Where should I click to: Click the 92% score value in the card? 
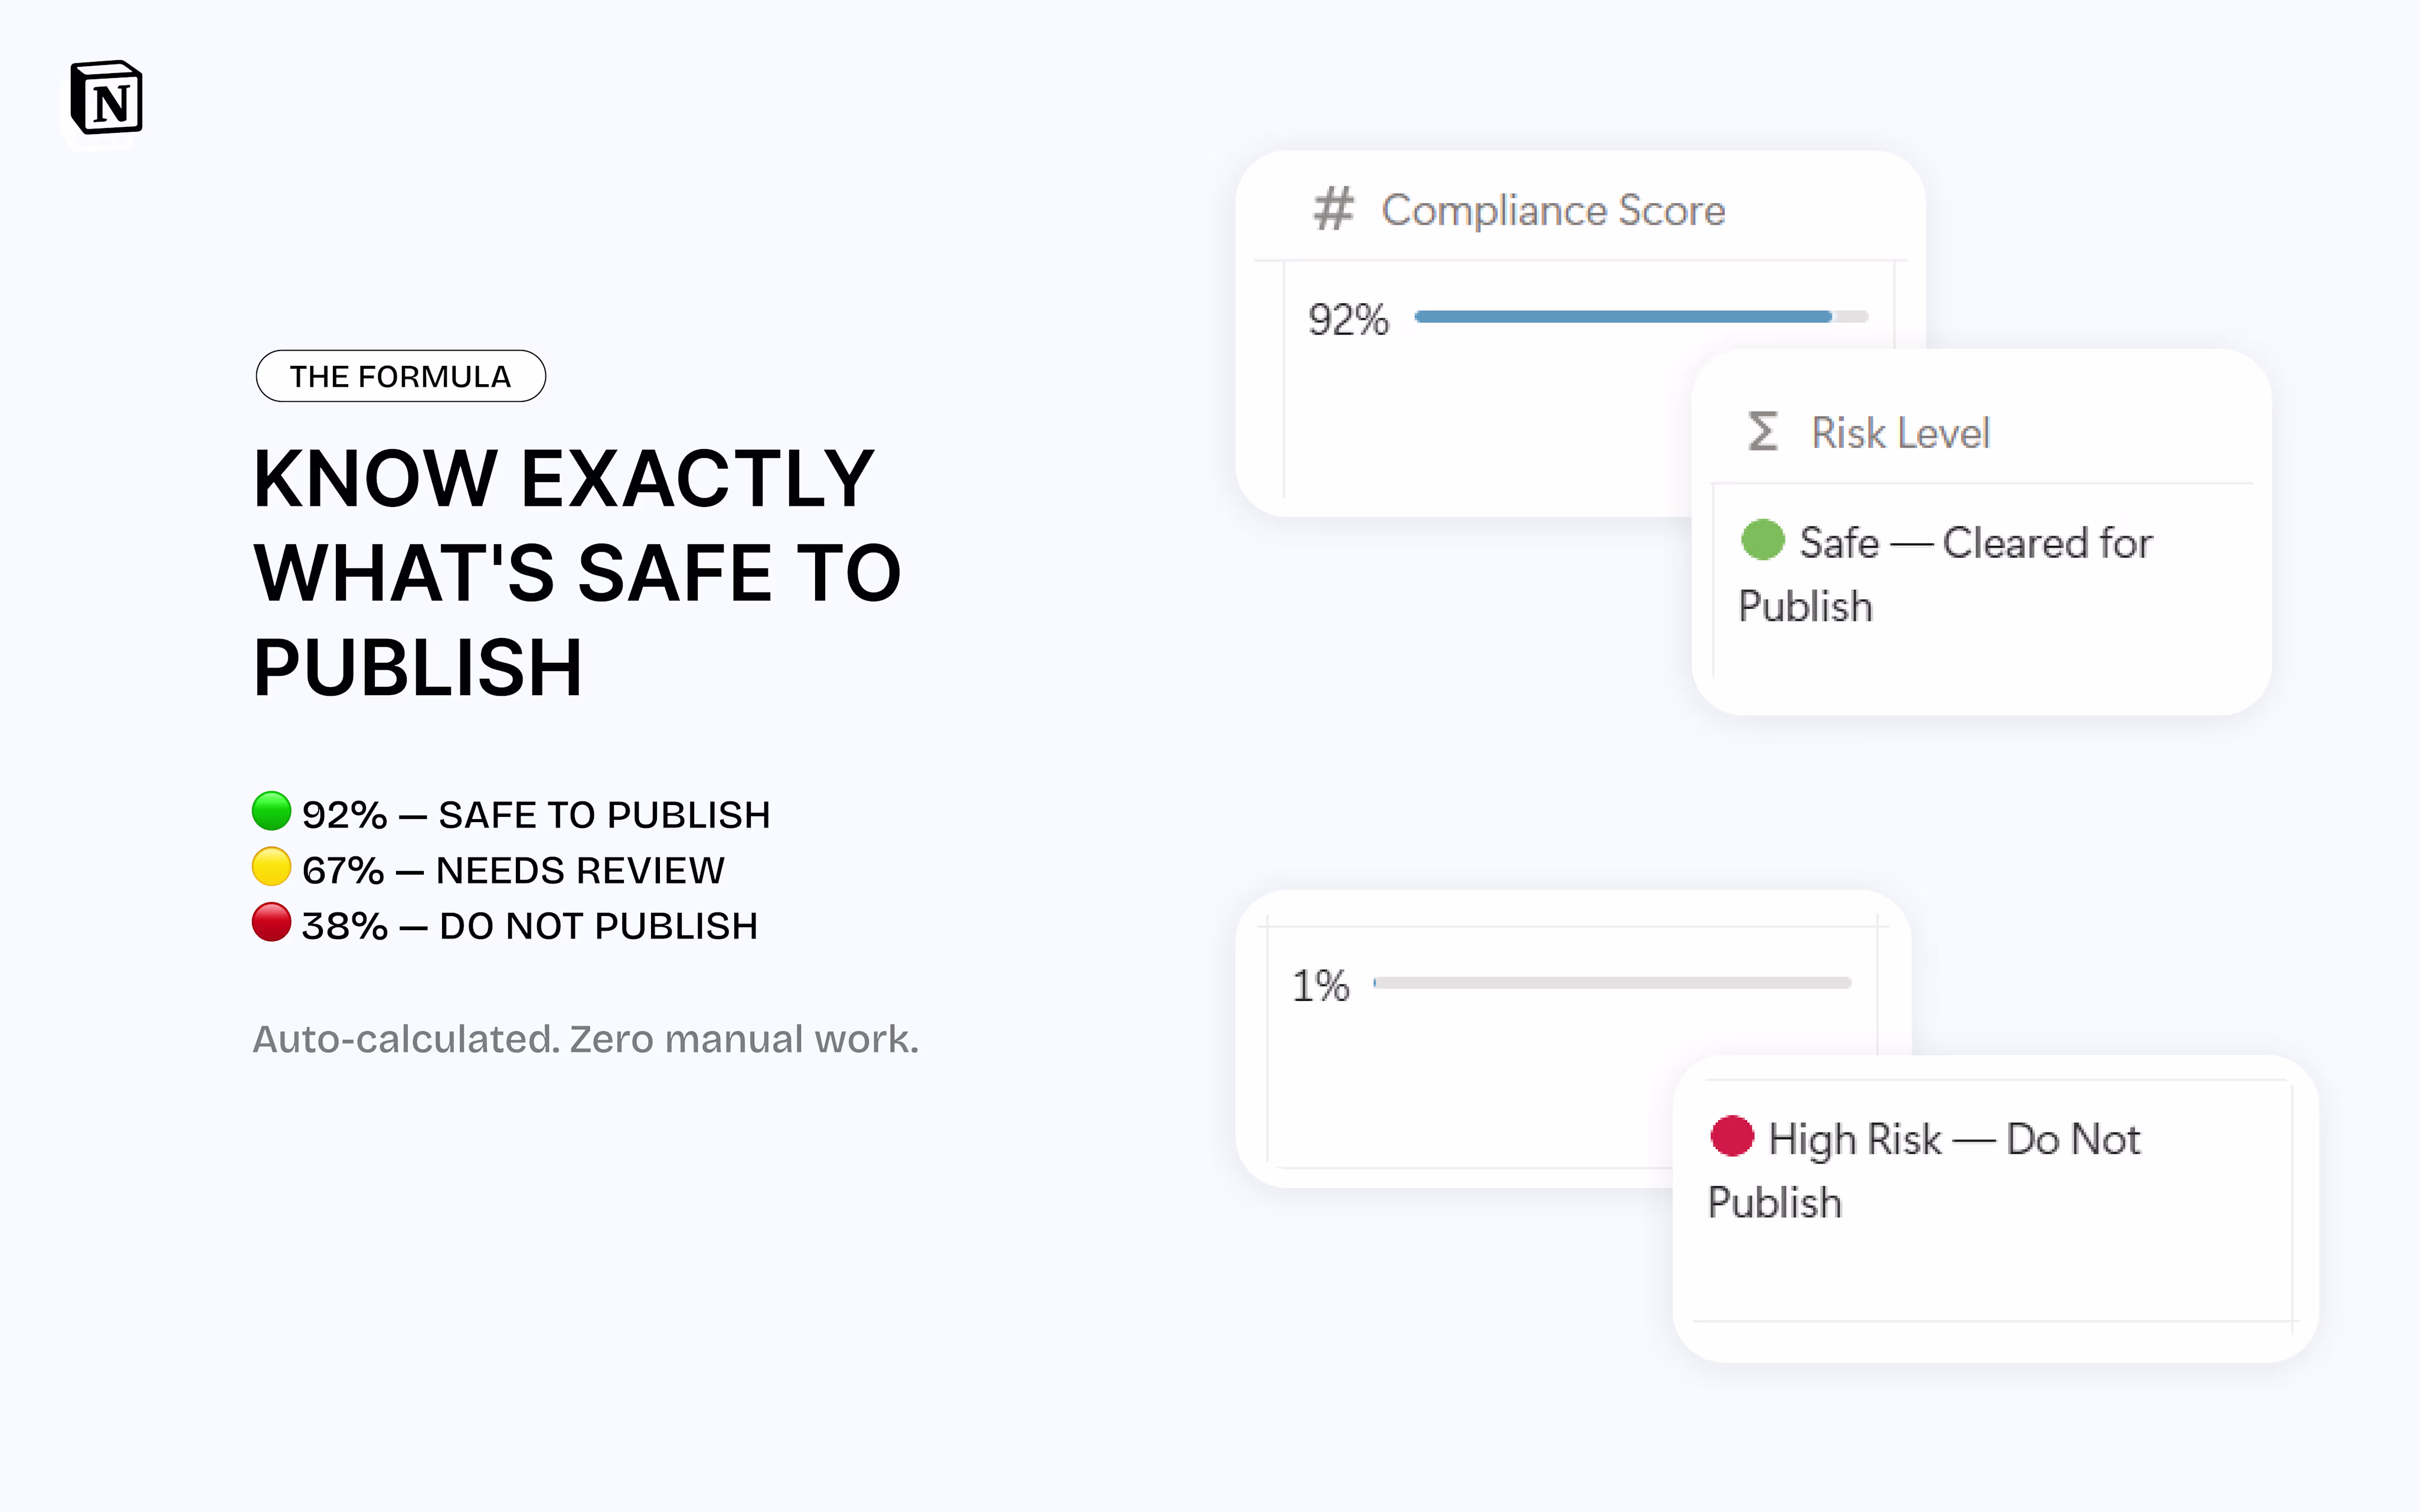click(x=1348, y=320)
